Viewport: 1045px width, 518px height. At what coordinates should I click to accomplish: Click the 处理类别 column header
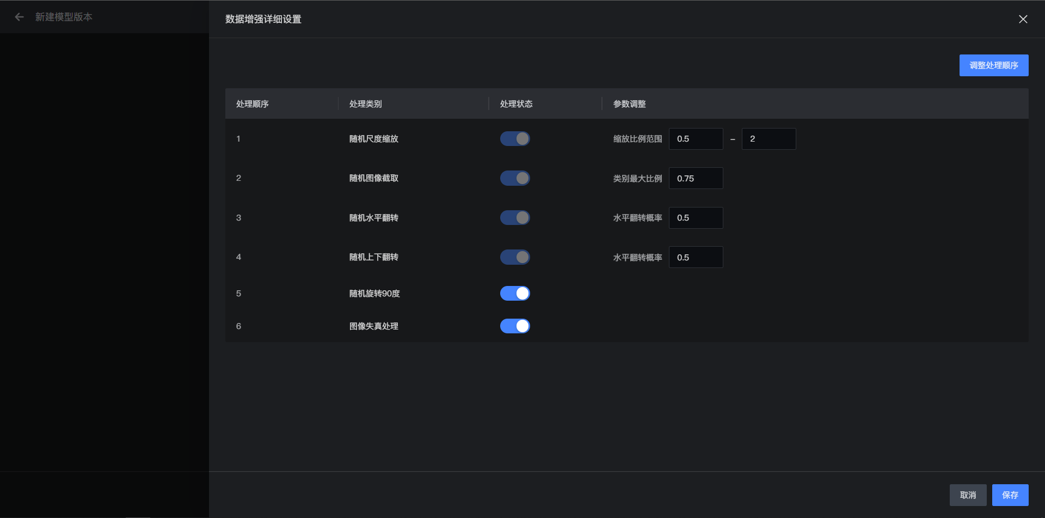pyautogui.click(x=366, y=104)
